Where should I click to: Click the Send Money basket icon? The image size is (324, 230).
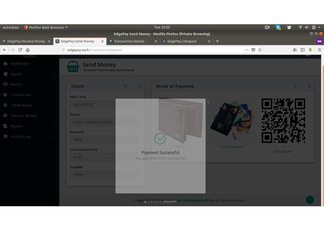pyautogui.click(x=73, y=67)
